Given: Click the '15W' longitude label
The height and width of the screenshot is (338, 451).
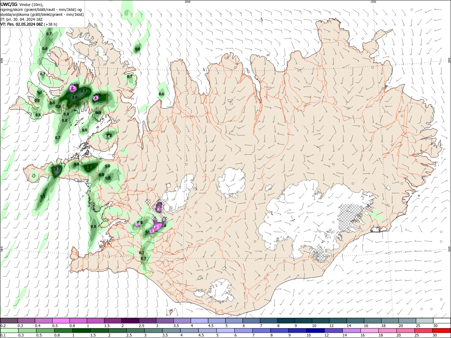Looking at the screenshot, I should coord(373,2).
